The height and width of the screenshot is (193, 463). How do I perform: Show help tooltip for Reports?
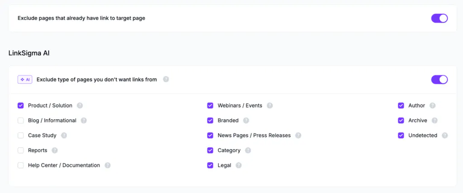pyautogui.click(x=55, y=151)
